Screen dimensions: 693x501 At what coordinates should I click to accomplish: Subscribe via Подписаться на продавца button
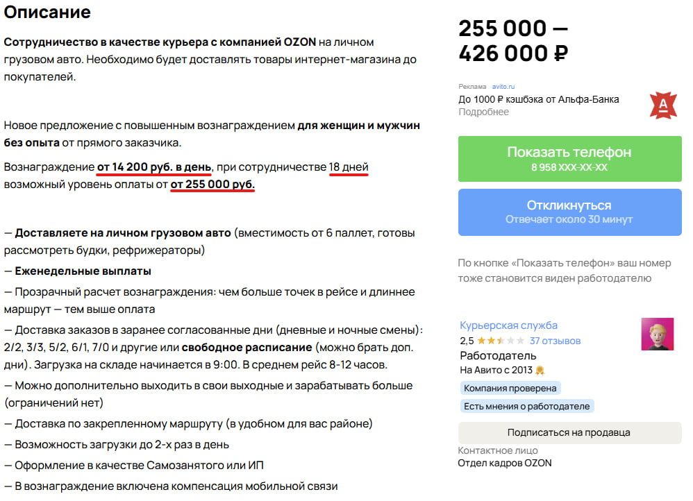[x=569, y=432]
